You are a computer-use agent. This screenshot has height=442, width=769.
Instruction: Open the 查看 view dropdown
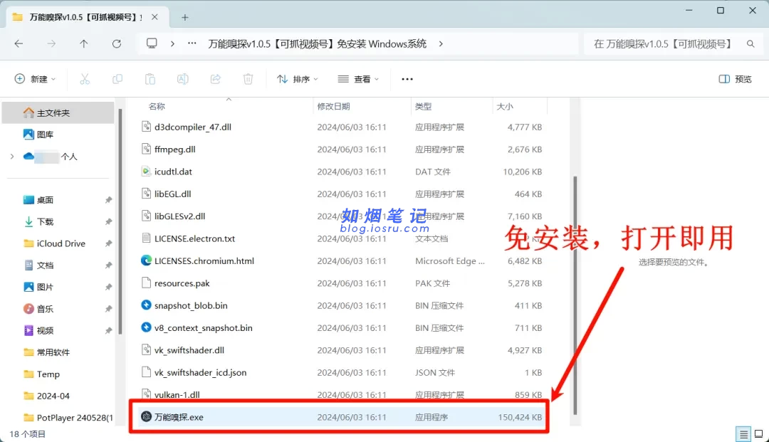pyautogui.click(x=358, y=79)
